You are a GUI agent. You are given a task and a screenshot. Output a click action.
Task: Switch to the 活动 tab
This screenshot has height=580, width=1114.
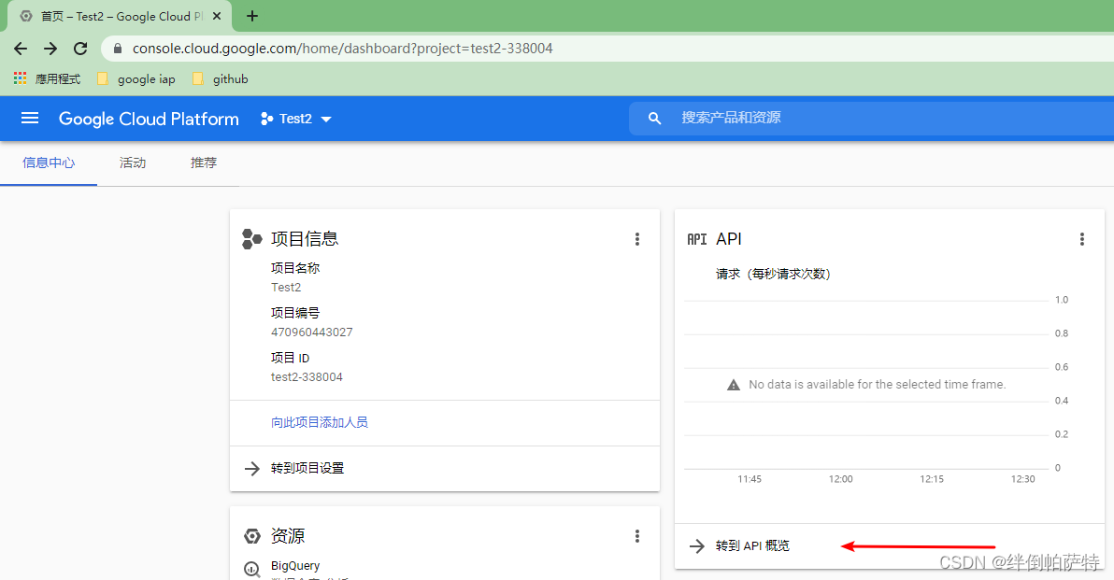coord(133,163)
